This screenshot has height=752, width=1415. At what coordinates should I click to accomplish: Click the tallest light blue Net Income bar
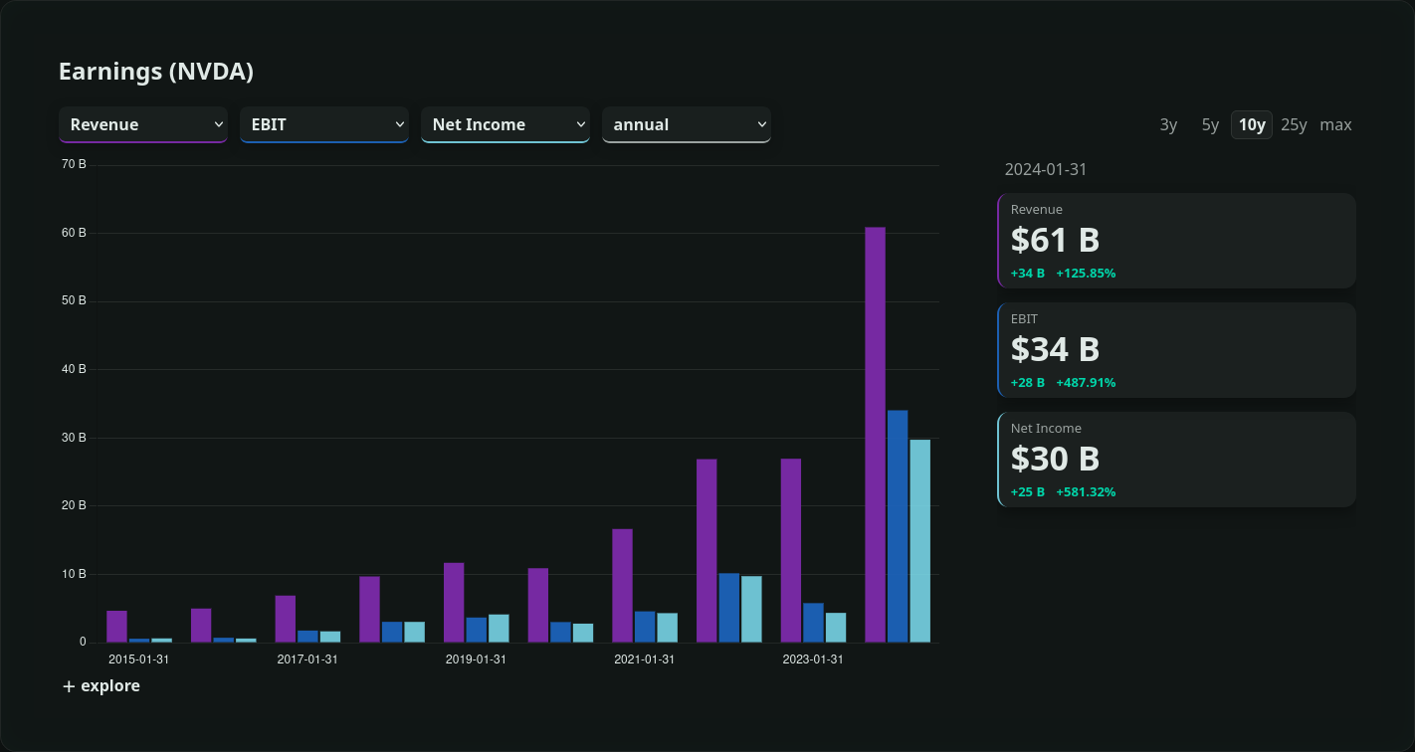pos(919,542)
